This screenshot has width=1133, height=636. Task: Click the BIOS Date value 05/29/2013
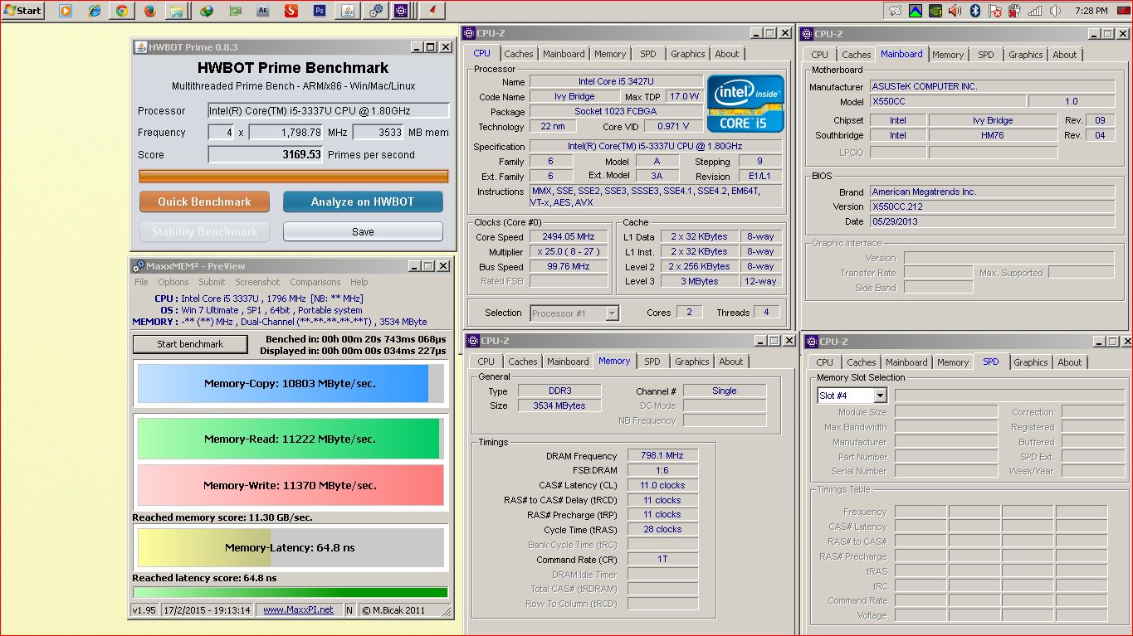pyautogui.click(x=992, y=221)
